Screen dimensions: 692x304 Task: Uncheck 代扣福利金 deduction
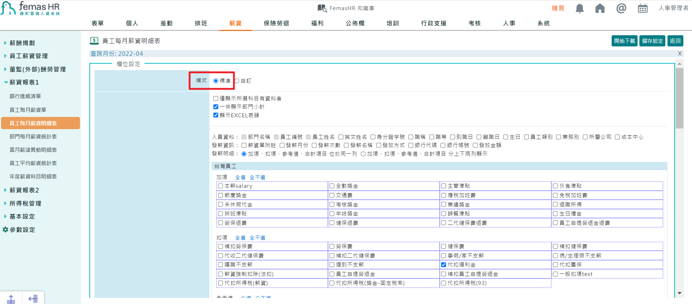(x=444, y=265)
